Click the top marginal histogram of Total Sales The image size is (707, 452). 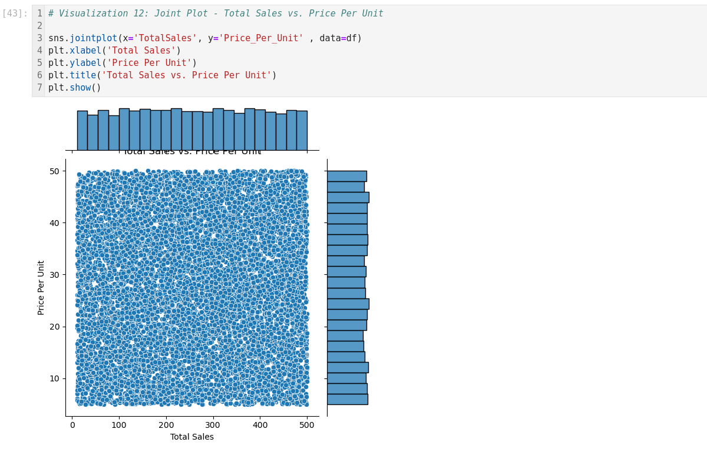click(192, 129)
